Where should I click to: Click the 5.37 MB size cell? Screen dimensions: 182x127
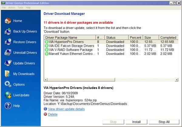coord(150,46)
